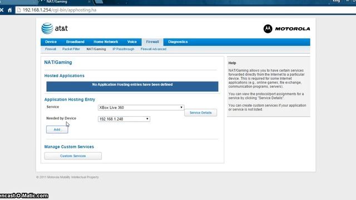The height and width of the screenshot is (200, 356).
Task: Open the Home Network tab
Action: [106, 42]
